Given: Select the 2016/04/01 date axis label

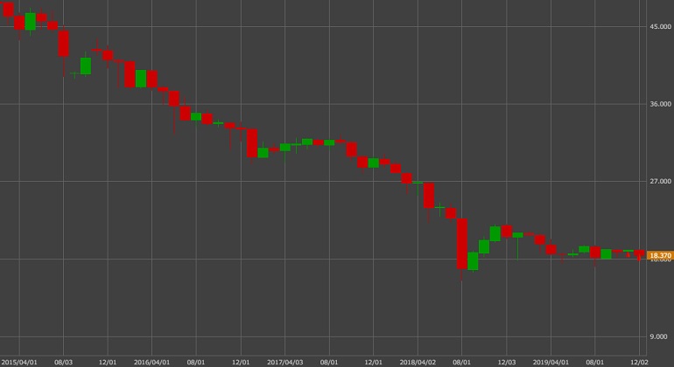Looking at the screenshot, I should [151, 363].
